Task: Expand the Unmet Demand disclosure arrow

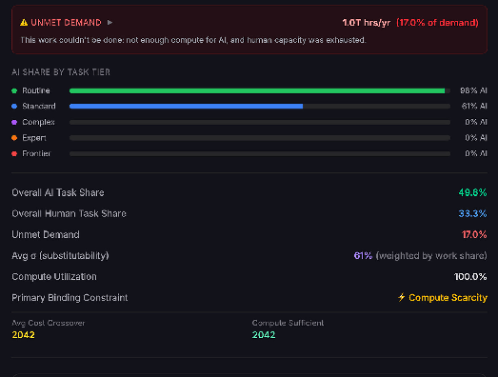Action: (x=110, y=23)
